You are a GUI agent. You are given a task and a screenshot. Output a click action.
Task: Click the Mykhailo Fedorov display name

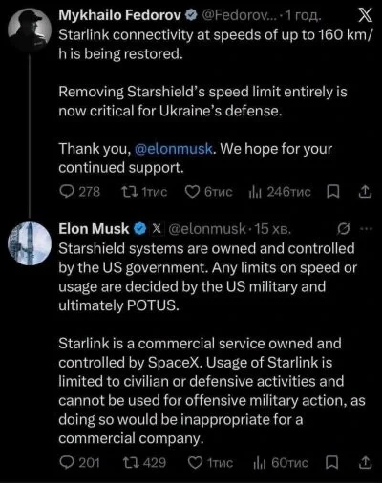coord(120,15)
